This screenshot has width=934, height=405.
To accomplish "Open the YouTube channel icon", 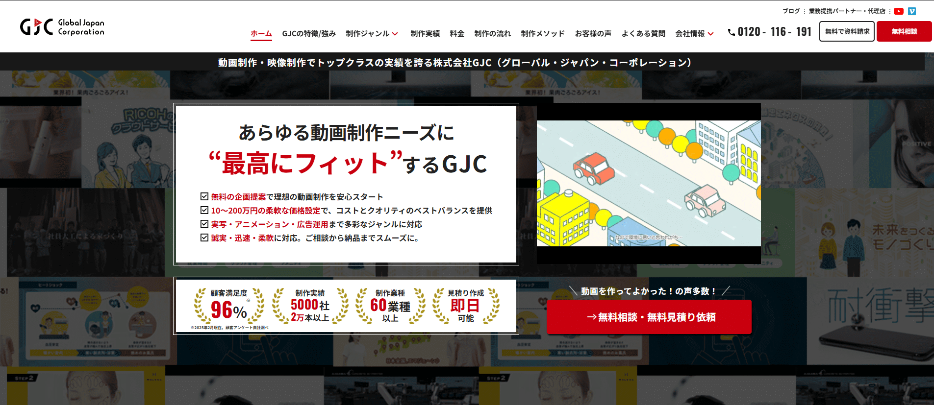I will 899,11.
